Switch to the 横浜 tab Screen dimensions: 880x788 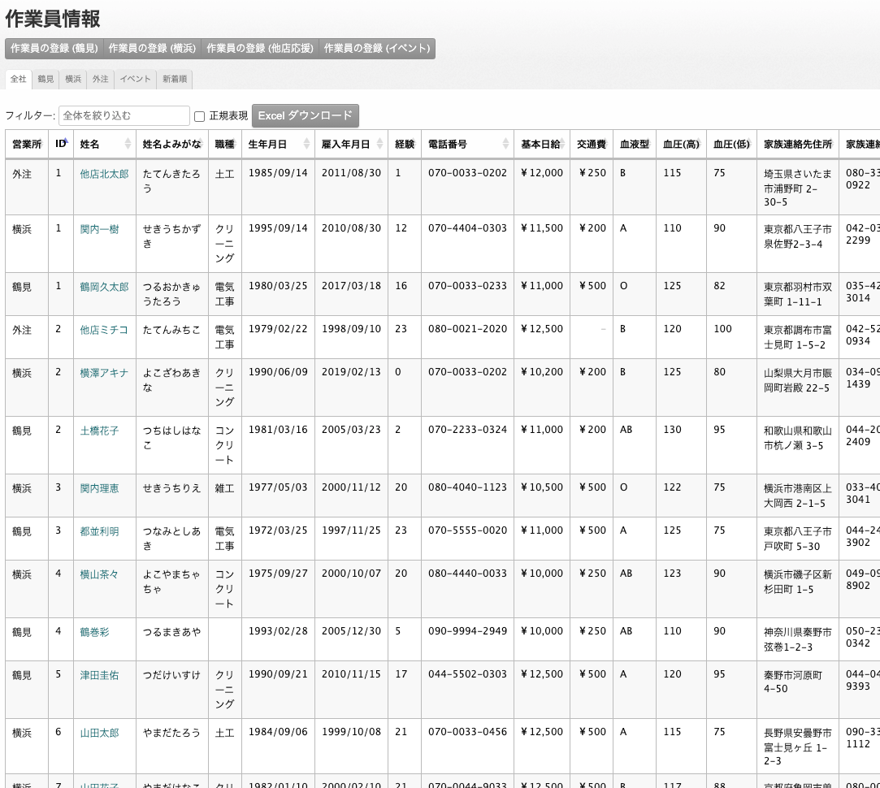pos(73,79)
